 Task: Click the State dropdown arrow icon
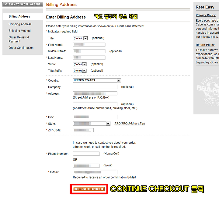pos(108,124)
